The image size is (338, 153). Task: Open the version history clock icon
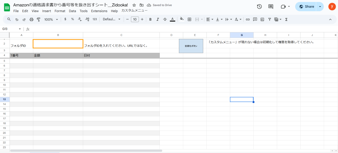[x=259, y=7]
